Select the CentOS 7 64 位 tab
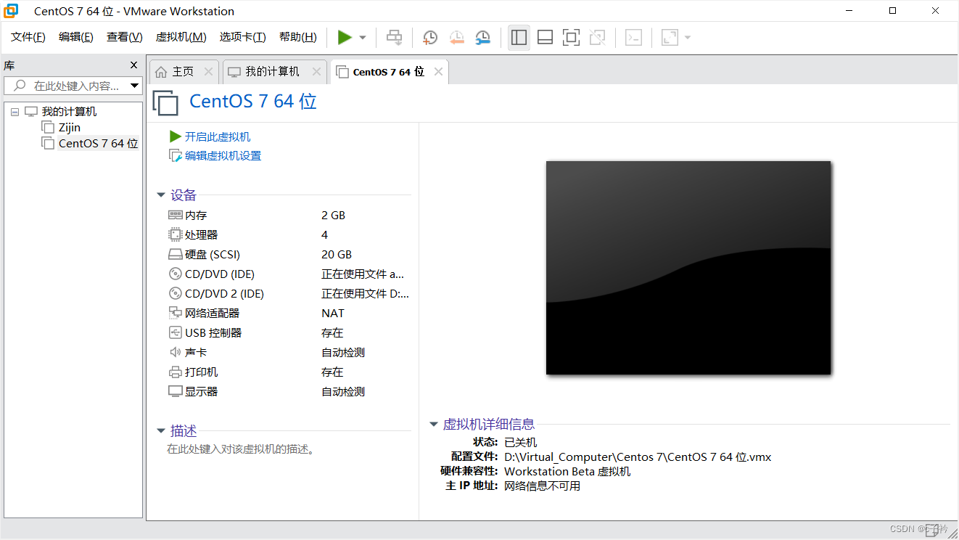 pyautogui.click(x=388, y=72)
